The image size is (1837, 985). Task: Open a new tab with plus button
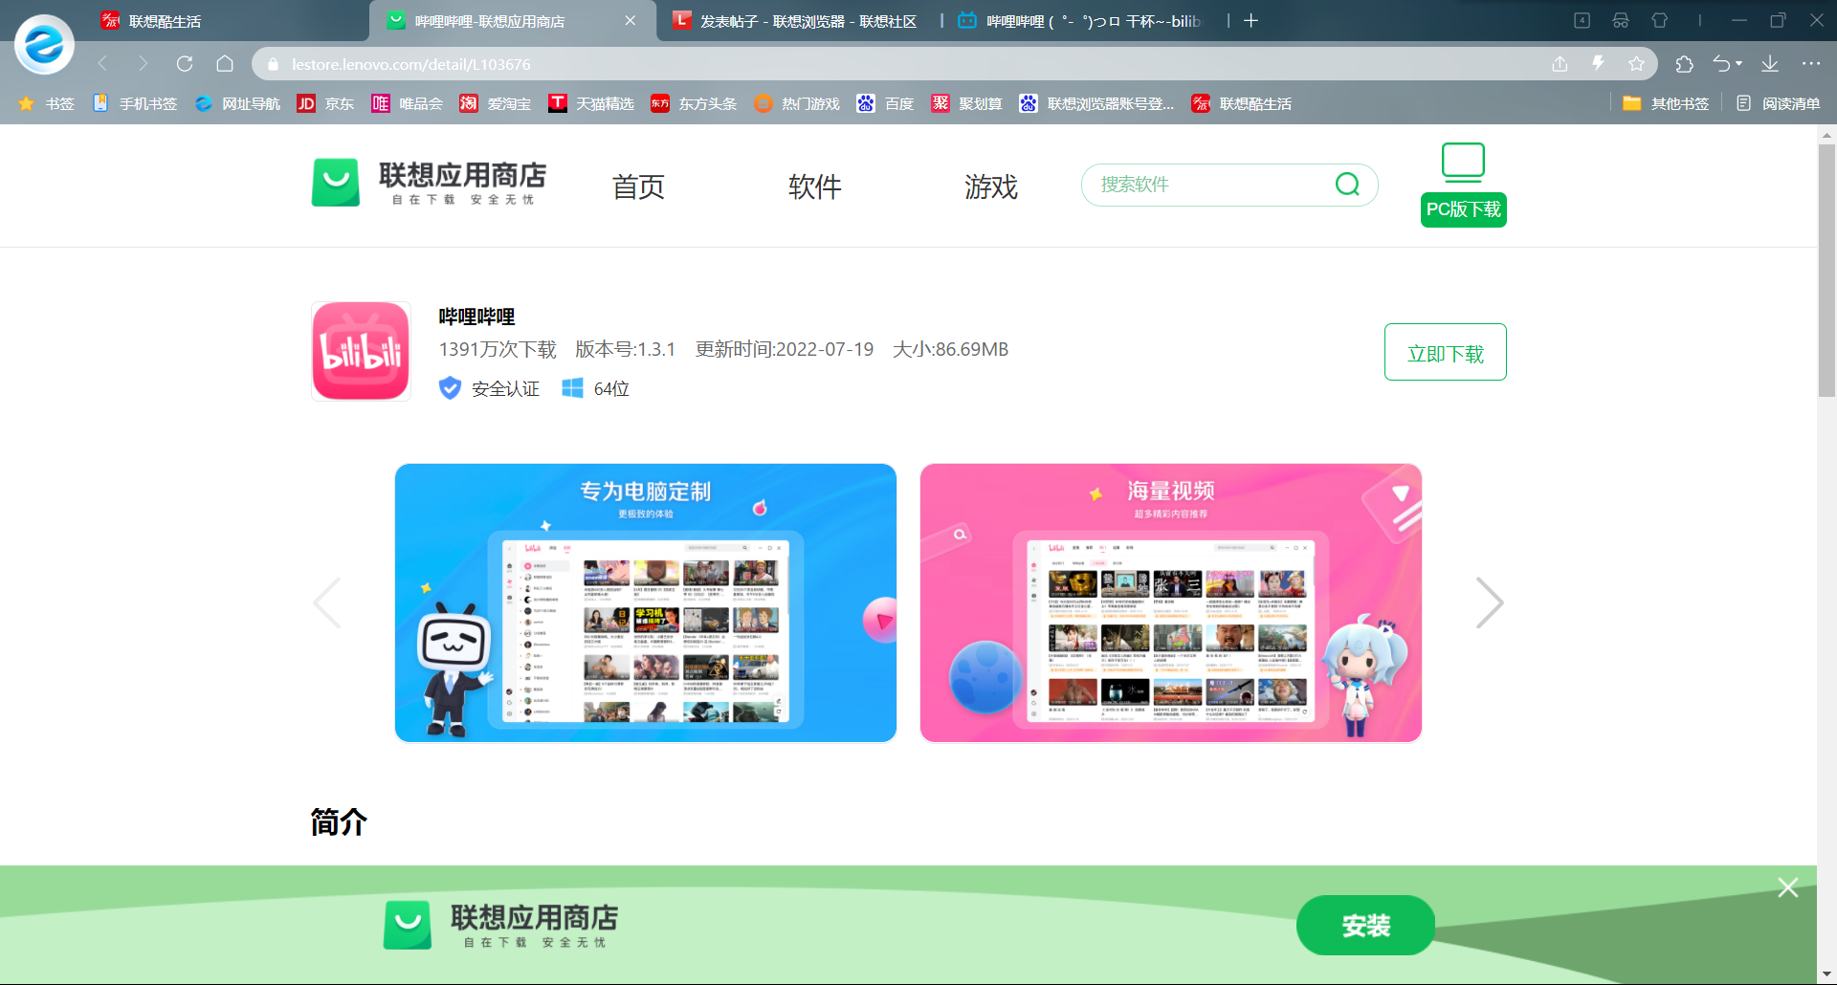pyautogui.click(x=1250, y=21)
